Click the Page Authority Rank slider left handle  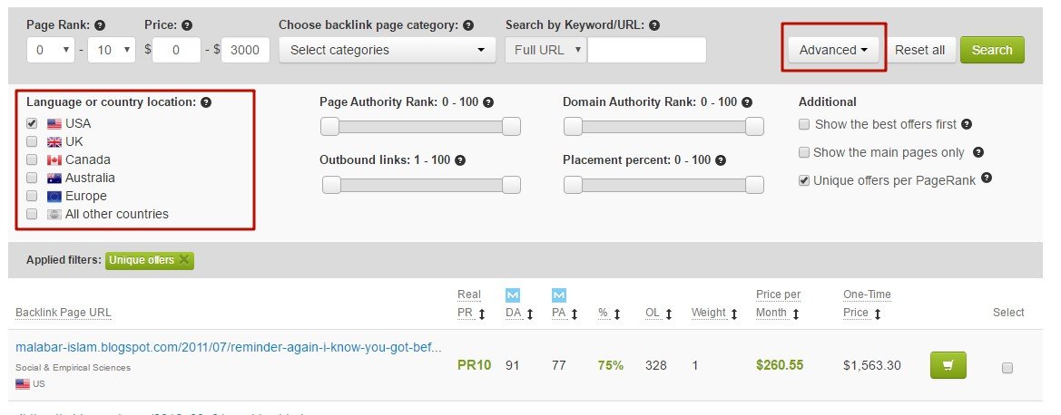point(329,126)
